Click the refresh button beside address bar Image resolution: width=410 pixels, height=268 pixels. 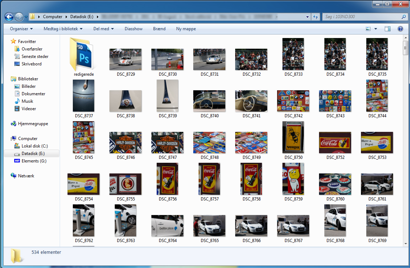point(315,17)
